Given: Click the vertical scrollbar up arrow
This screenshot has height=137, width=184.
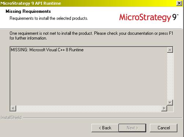Looking at the screenshot, I should pos(170,50).
